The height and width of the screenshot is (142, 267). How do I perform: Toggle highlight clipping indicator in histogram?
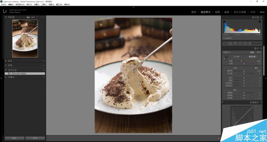click(260, 22)
